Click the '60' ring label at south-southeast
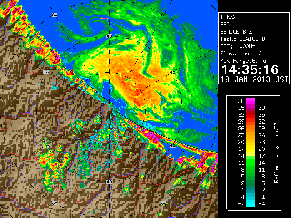This screenshot has width=291, height=218. pos(164,203)
